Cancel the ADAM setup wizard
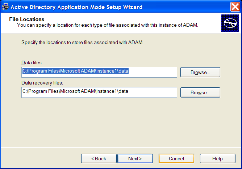Viewport: 242px width, 169px height. (x=176, y=159)
